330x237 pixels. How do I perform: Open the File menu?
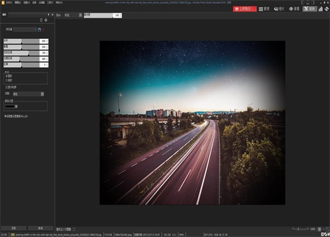9,3
